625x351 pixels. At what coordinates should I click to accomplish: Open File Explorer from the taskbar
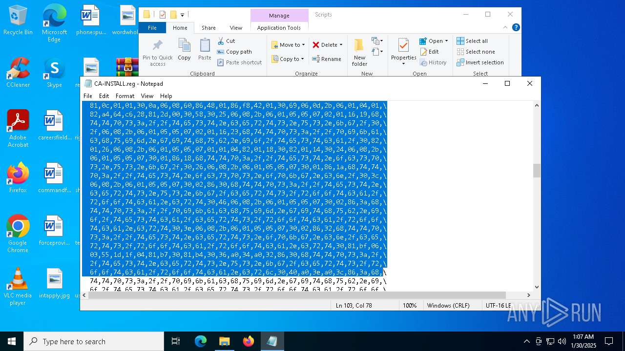225,341
